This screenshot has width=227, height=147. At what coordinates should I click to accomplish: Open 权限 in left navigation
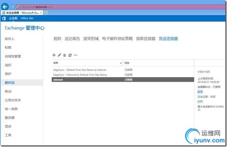(x=8, y=47)
